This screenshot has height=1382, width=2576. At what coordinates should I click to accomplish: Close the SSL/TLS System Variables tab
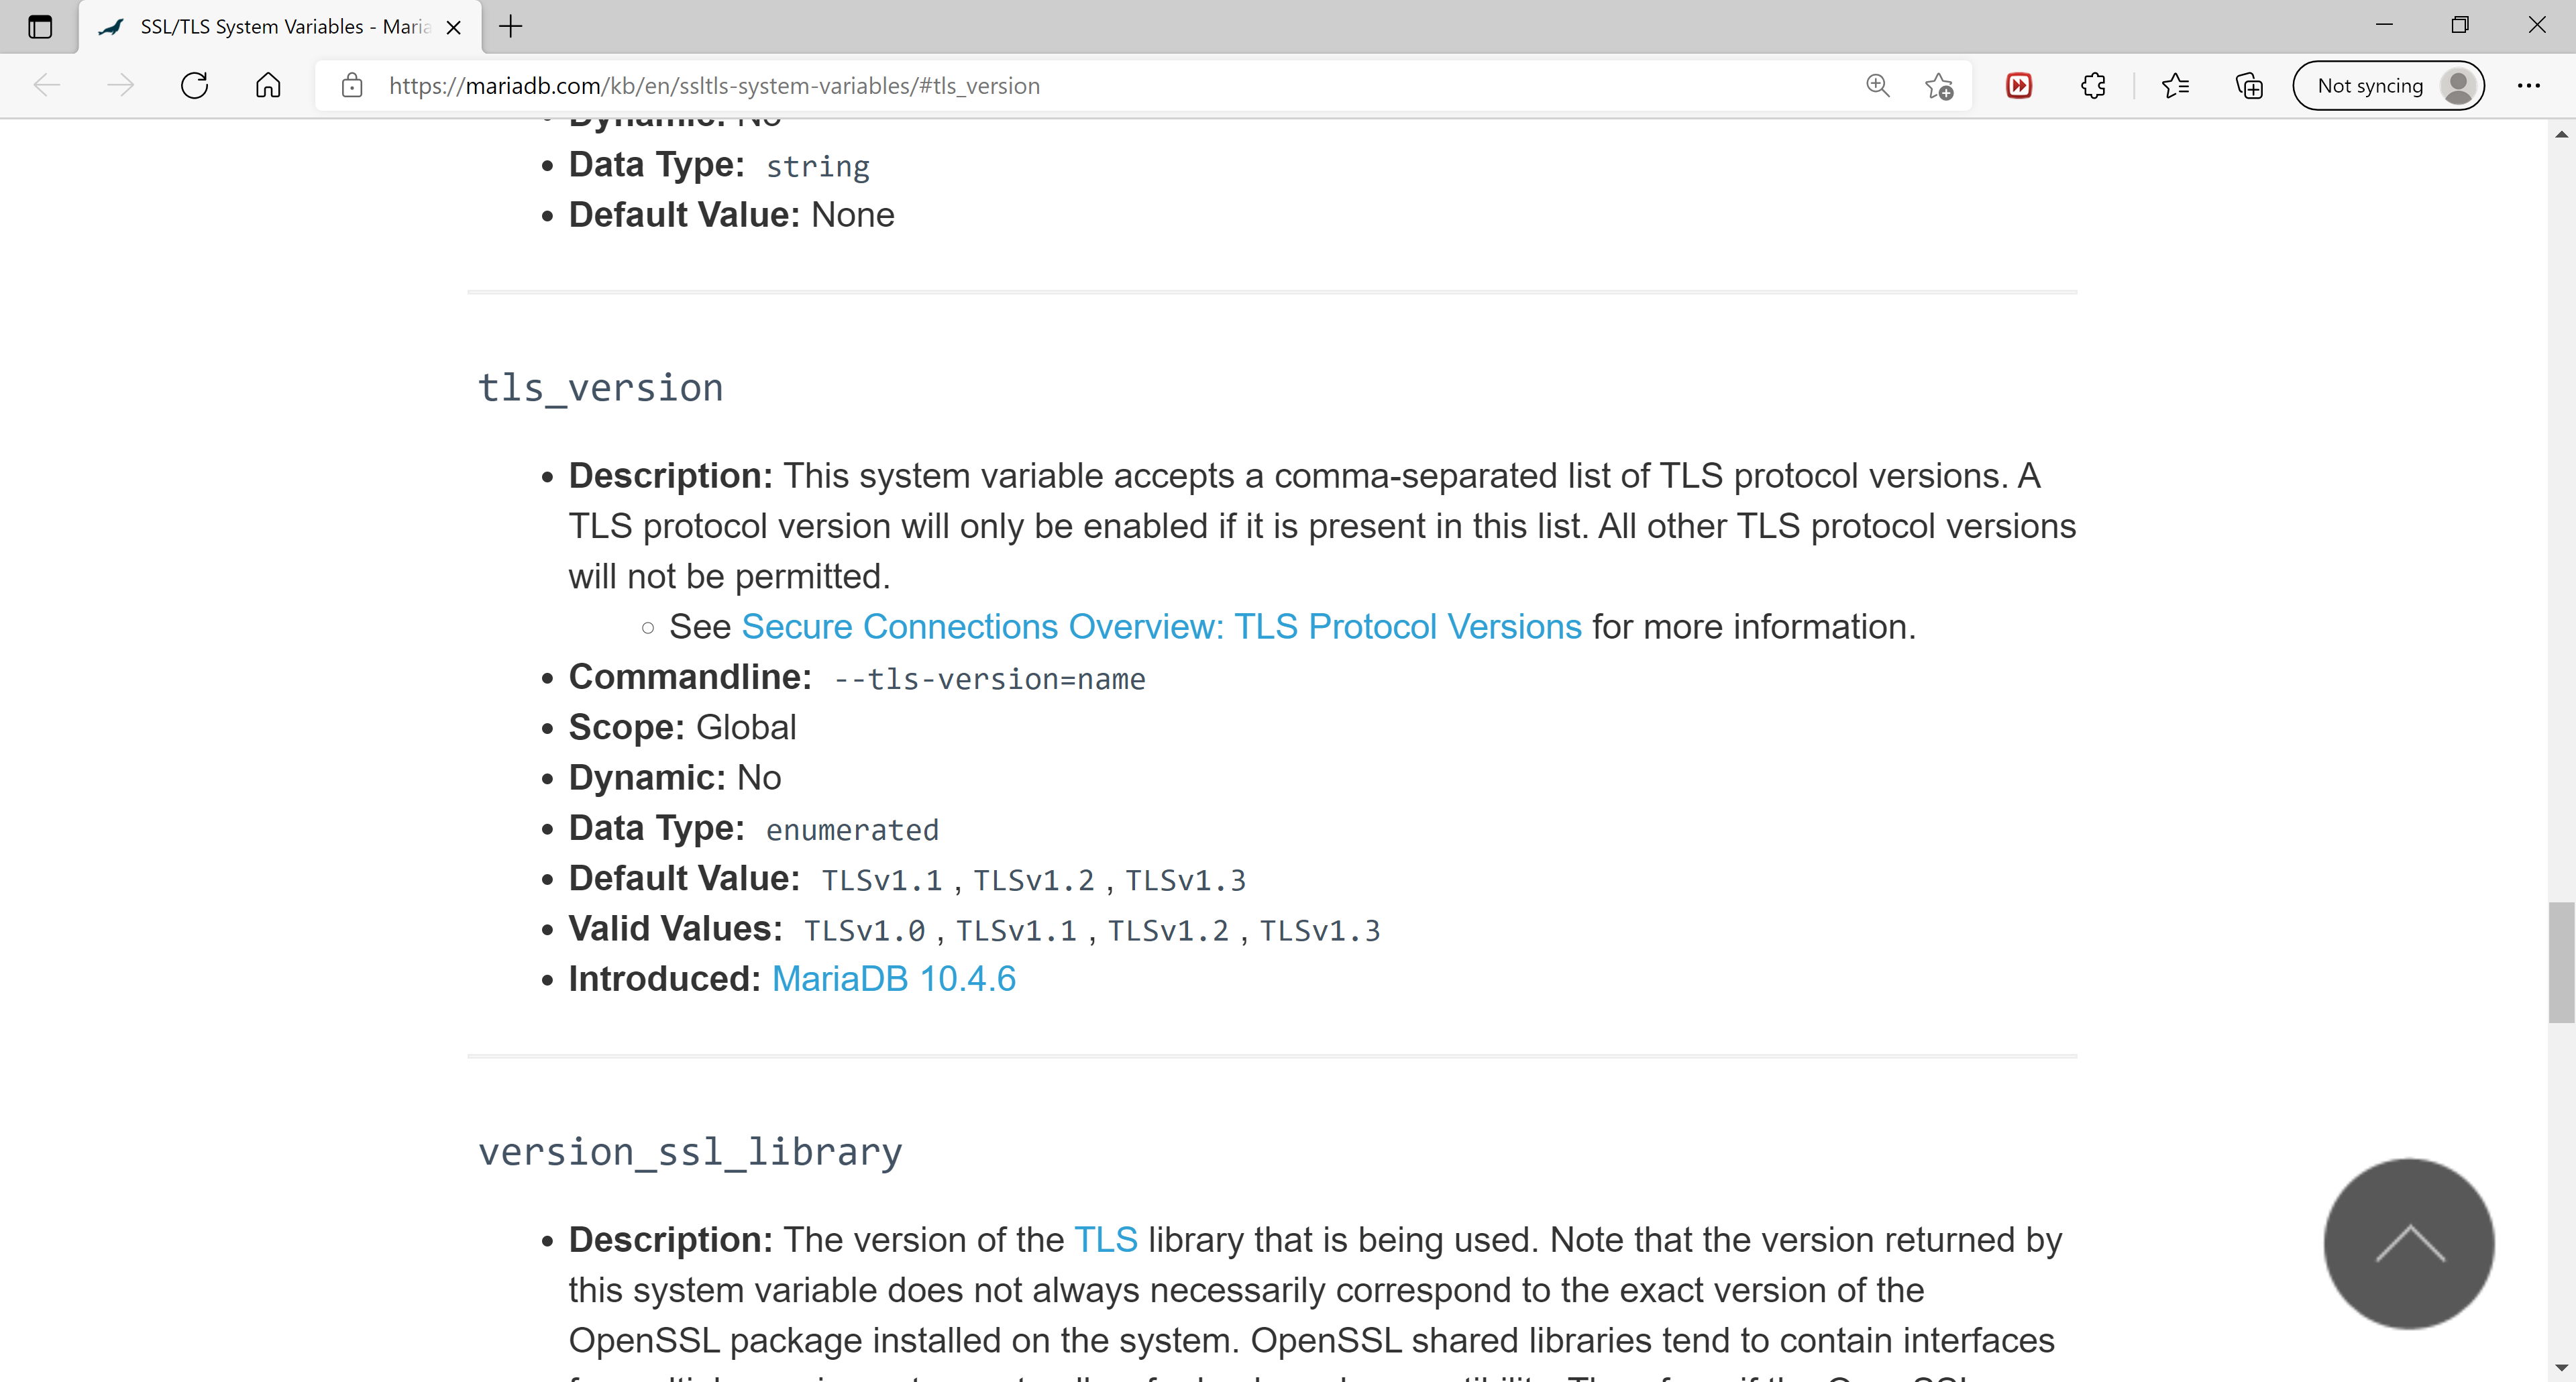[x=453, y=28]
